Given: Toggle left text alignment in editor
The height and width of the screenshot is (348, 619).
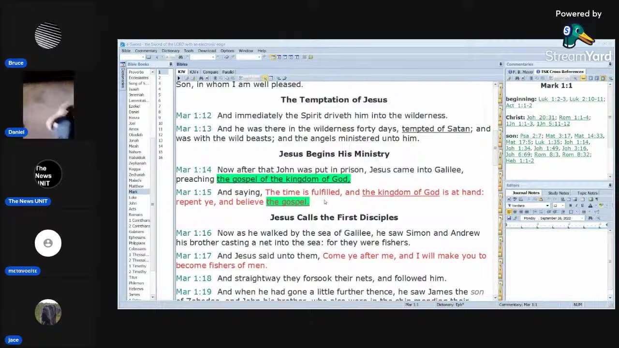Looking at the screenshot, I should (x=509, y=212).
